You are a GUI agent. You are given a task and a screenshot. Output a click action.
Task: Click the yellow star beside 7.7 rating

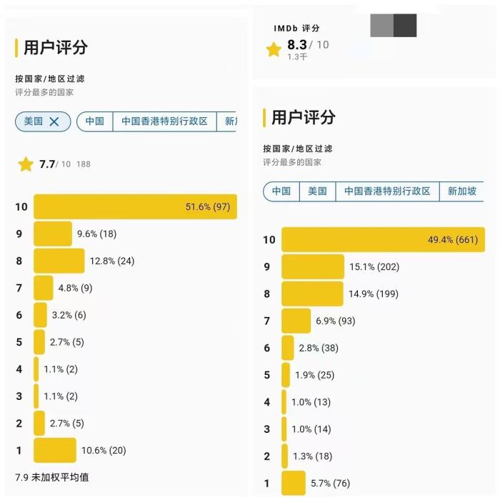pos(26,164)
